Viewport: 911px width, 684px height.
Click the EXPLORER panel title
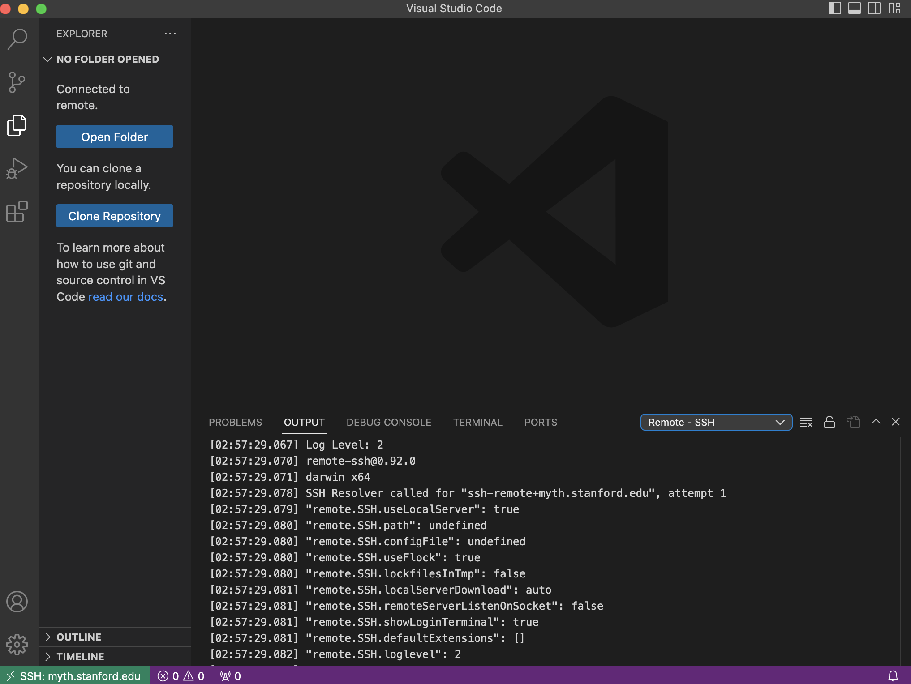[82, 34]
